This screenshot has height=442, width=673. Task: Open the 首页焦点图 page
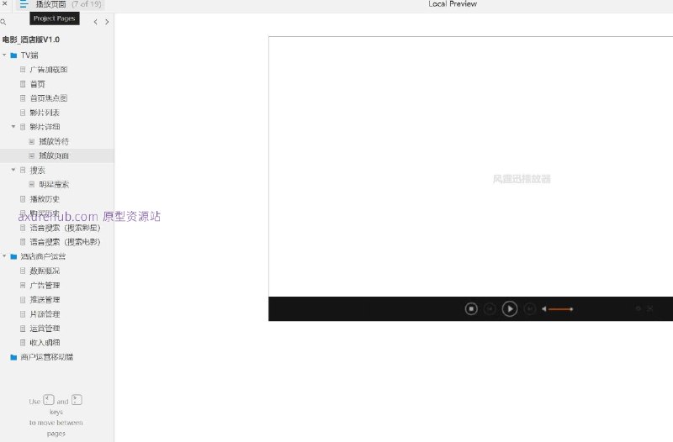coord(49,98)
